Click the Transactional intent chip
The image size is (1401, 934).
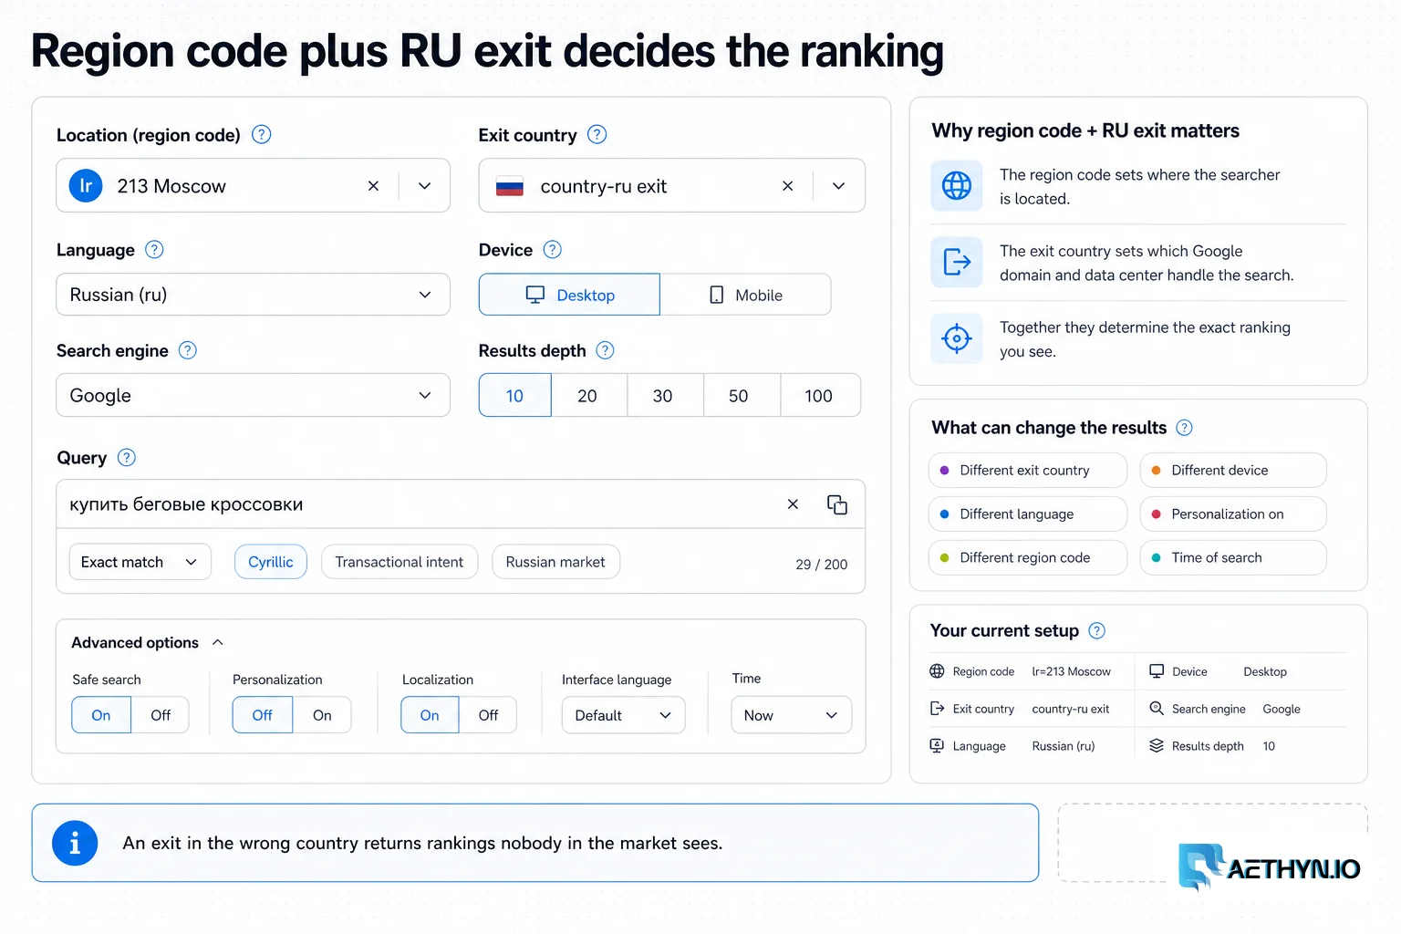coord(400,562)
